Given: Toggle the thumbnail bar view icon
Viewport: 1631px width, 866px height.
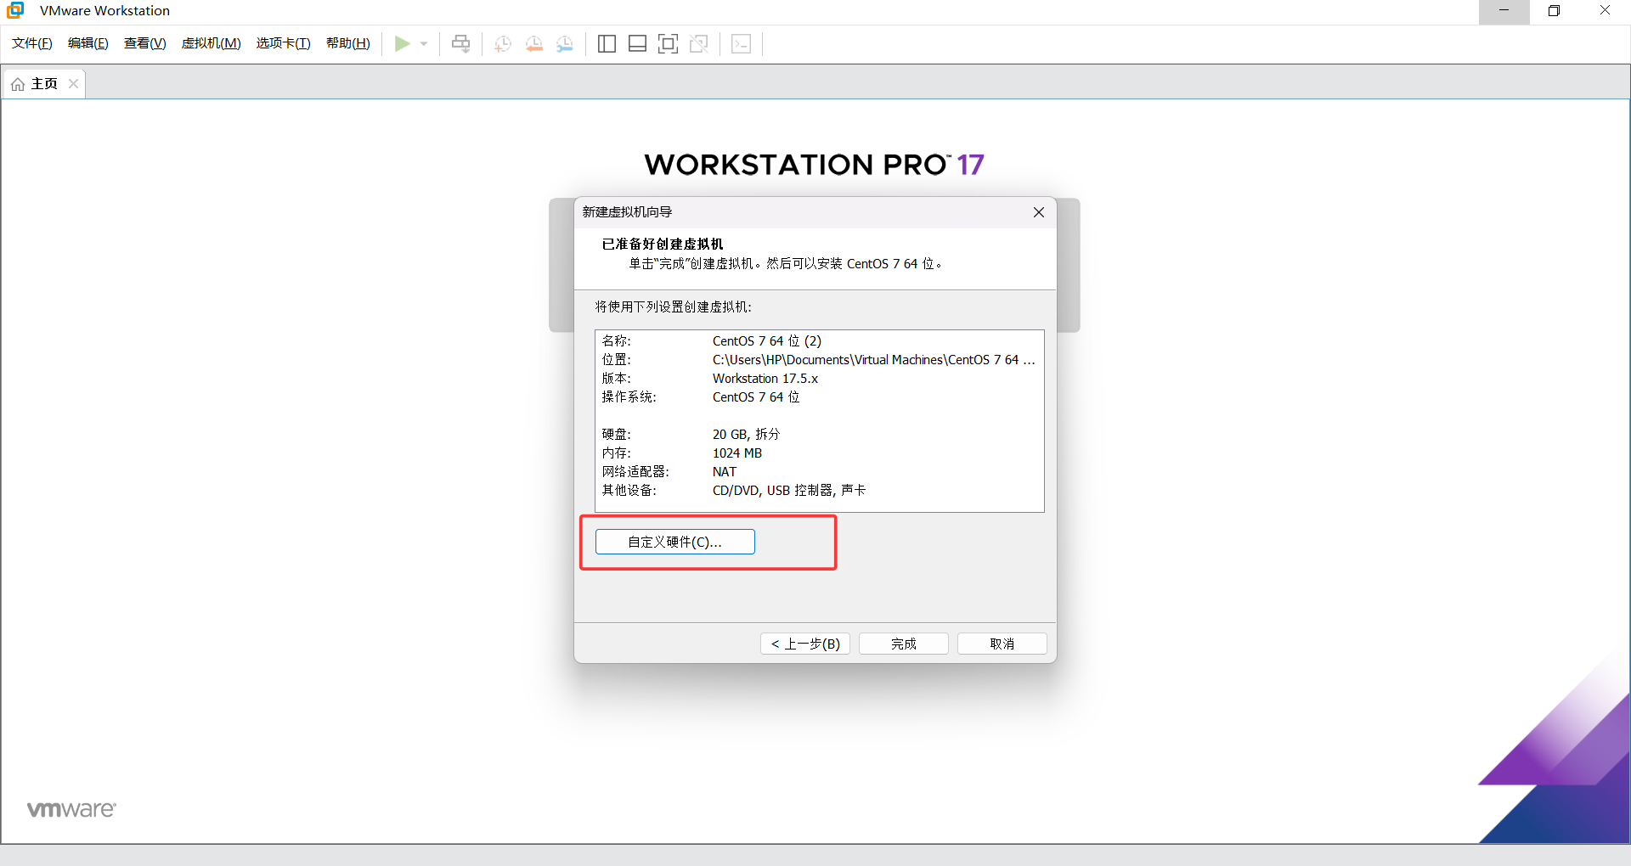Looking at the screenshot, I should pyautogui.click(x=637, y=43).
